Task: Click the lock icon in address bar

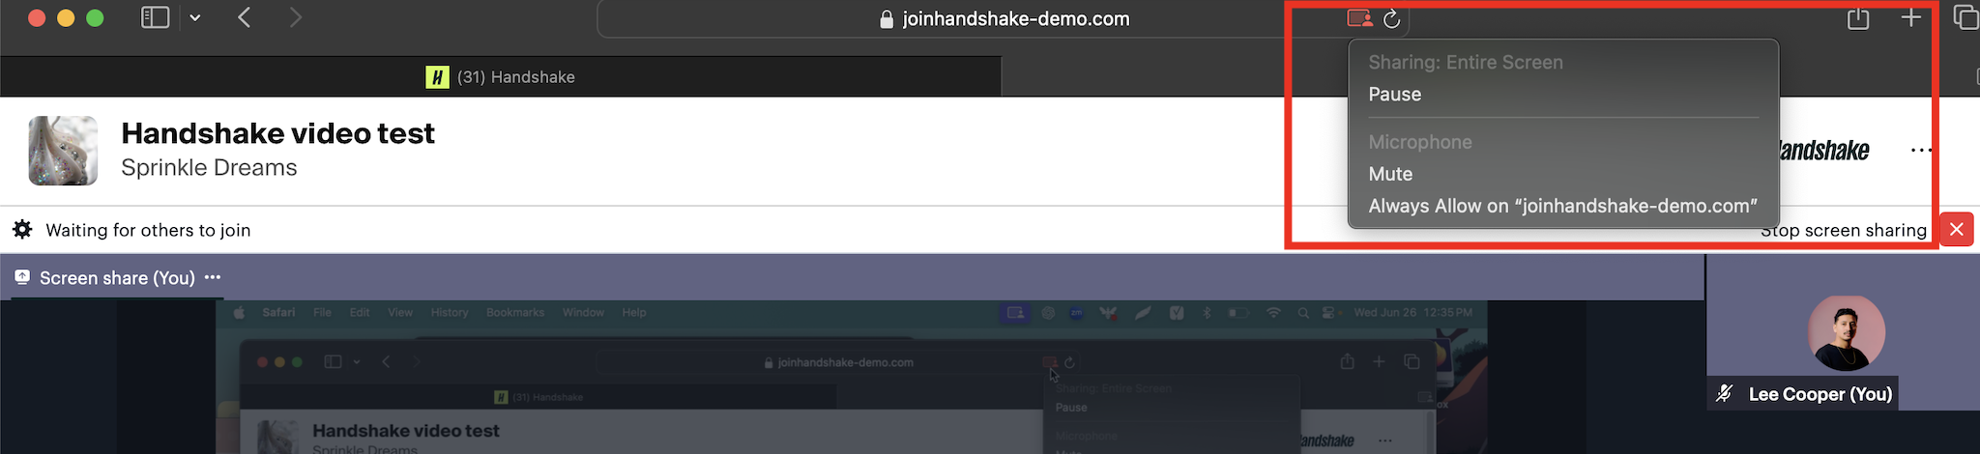Action: pos(887,19)
